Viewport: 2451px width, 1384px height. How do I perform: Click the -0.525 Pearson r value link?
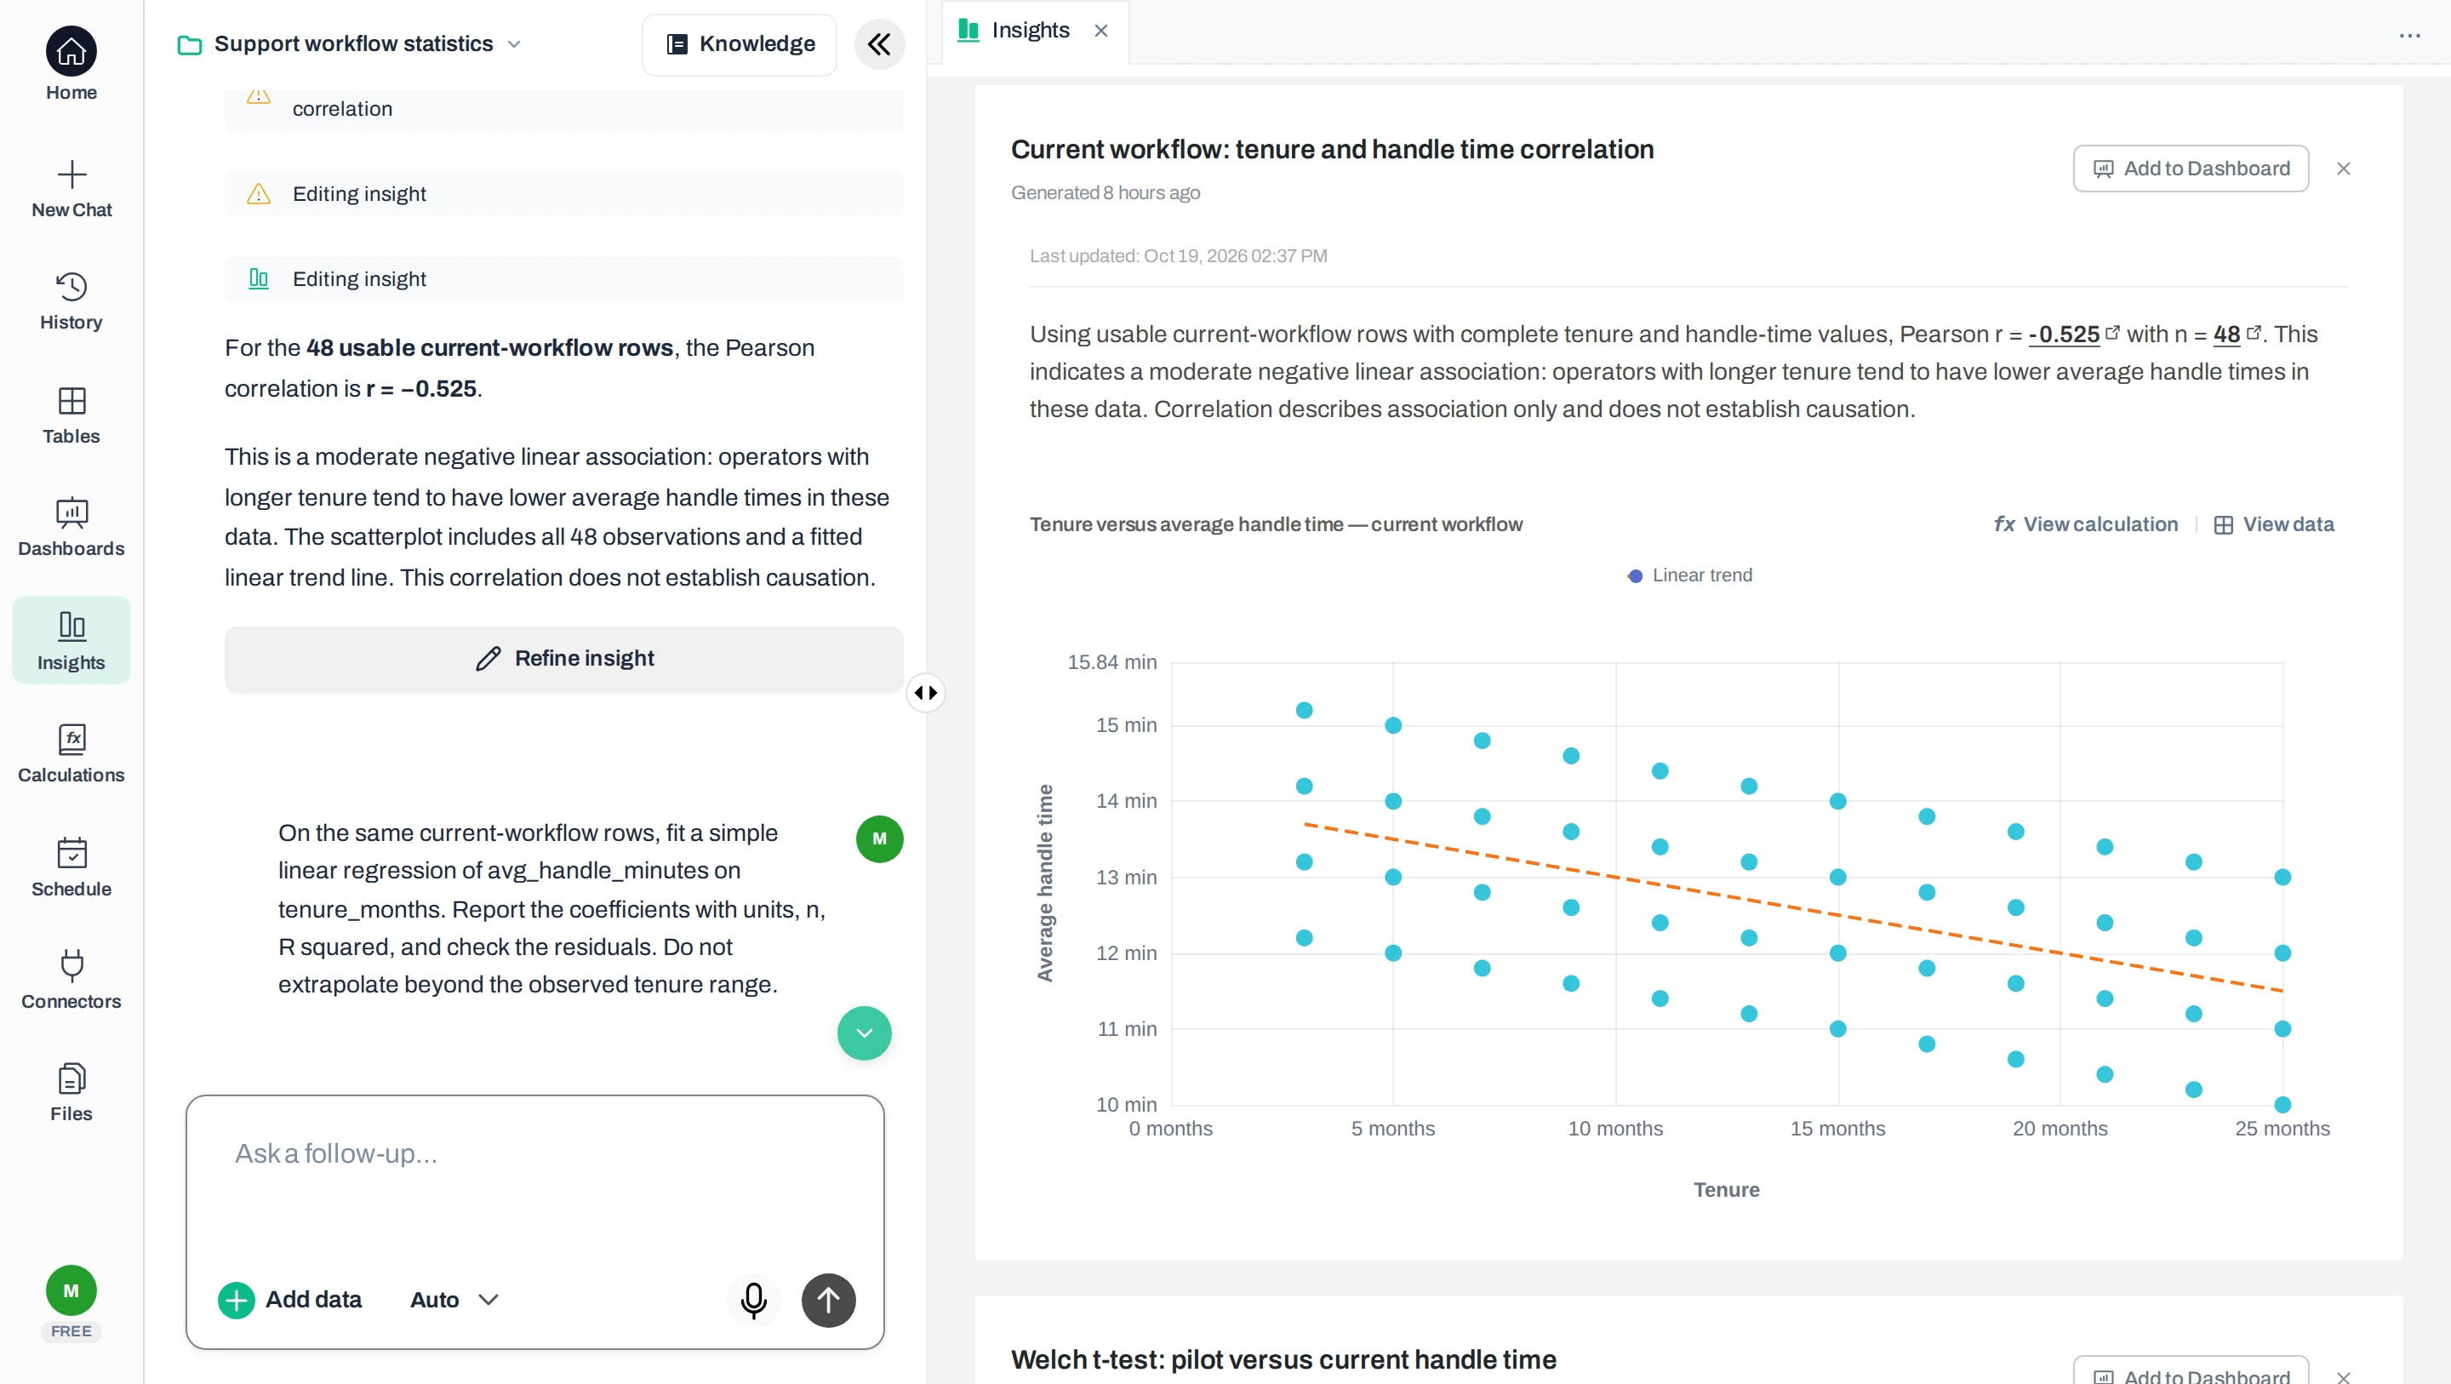pyautogui.click(x=2063, y=335)
